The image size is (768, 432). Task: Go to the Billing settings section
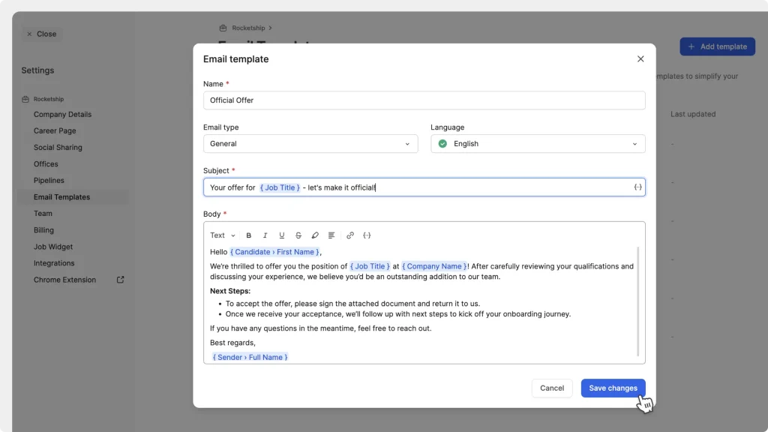click(x=43, y=229)
